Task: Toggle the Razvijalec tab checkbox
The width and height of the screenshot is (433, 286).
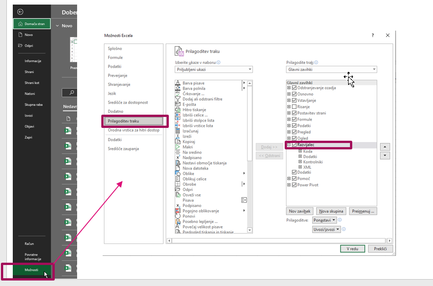Action: 294,145
